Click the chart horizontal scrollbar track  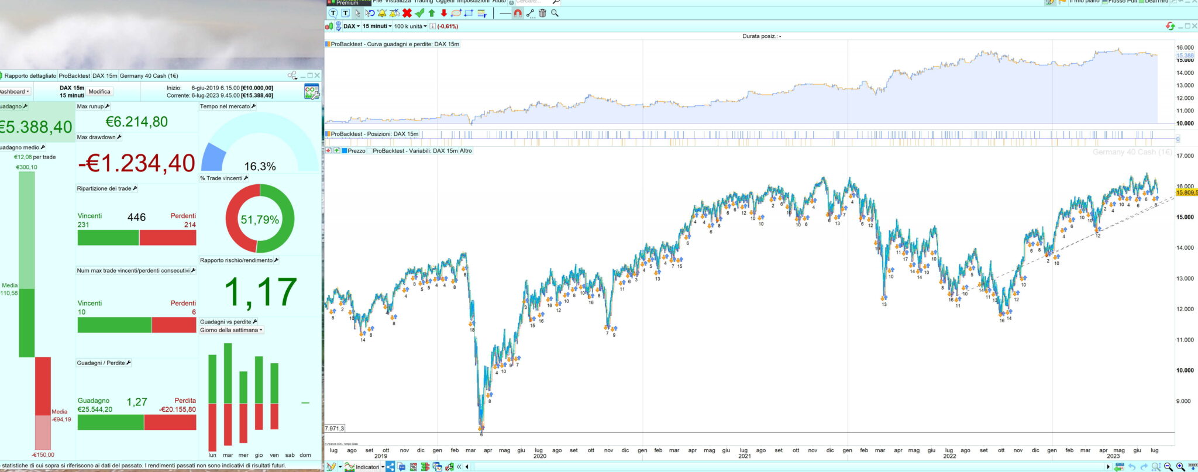[x=789, y=467]
